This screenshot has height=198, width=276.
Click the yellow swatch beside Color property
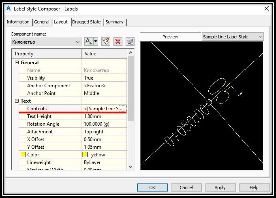23,155
